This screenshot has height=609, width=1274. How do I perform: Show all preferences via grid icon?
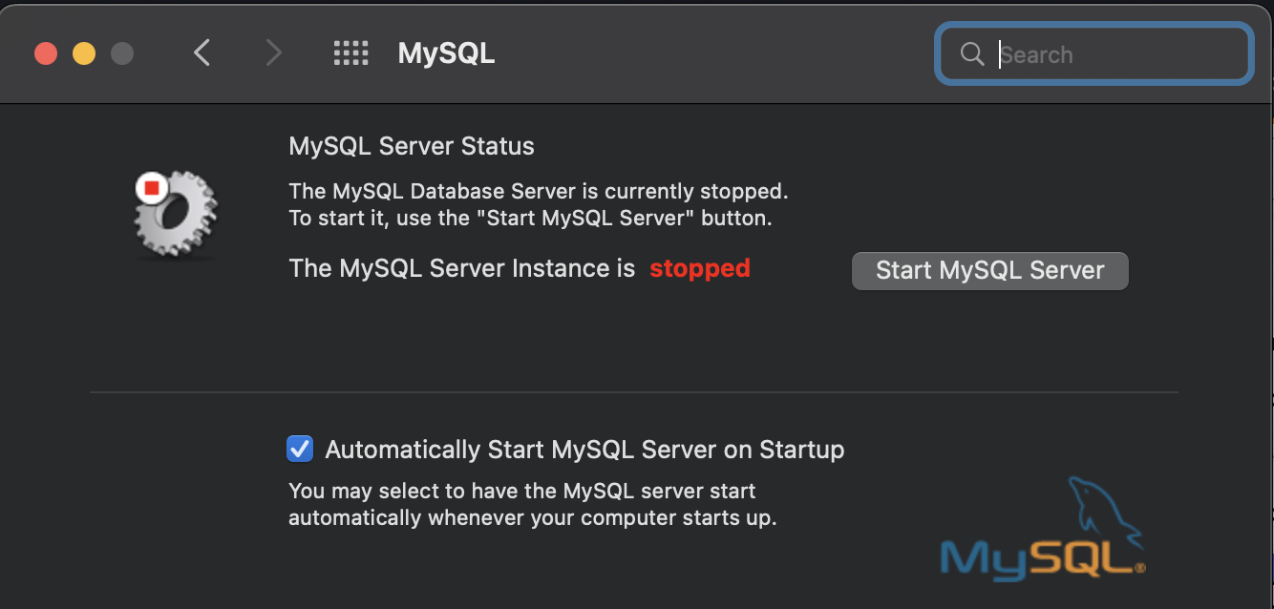(350, 52)
